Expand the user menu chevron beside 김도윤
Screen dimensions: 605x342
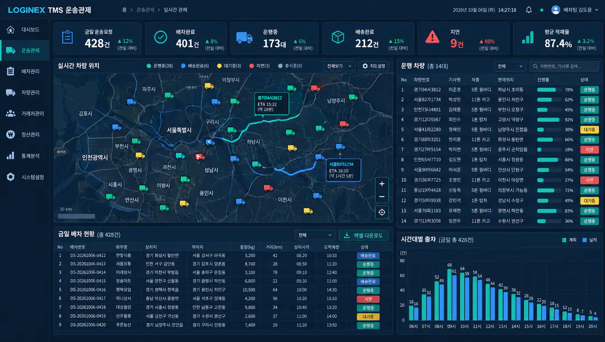(x=597, y=10)
